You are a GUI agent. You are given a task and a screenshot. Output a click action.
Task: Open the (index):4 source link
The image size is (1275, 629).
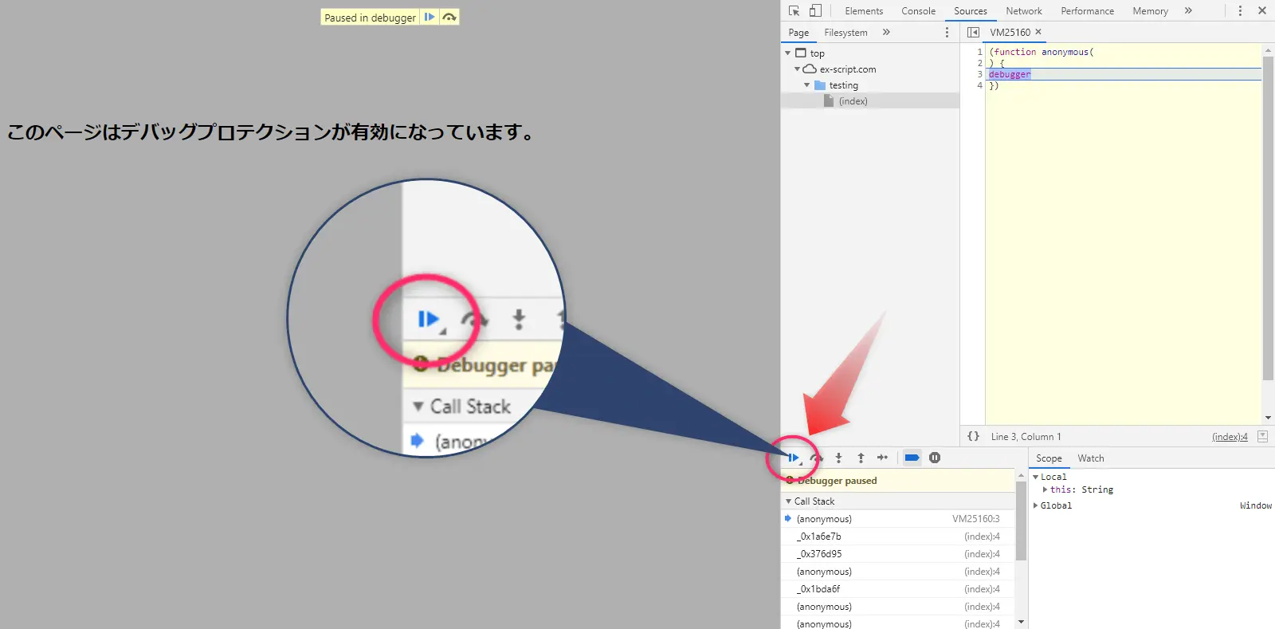tap(1229, 437)
